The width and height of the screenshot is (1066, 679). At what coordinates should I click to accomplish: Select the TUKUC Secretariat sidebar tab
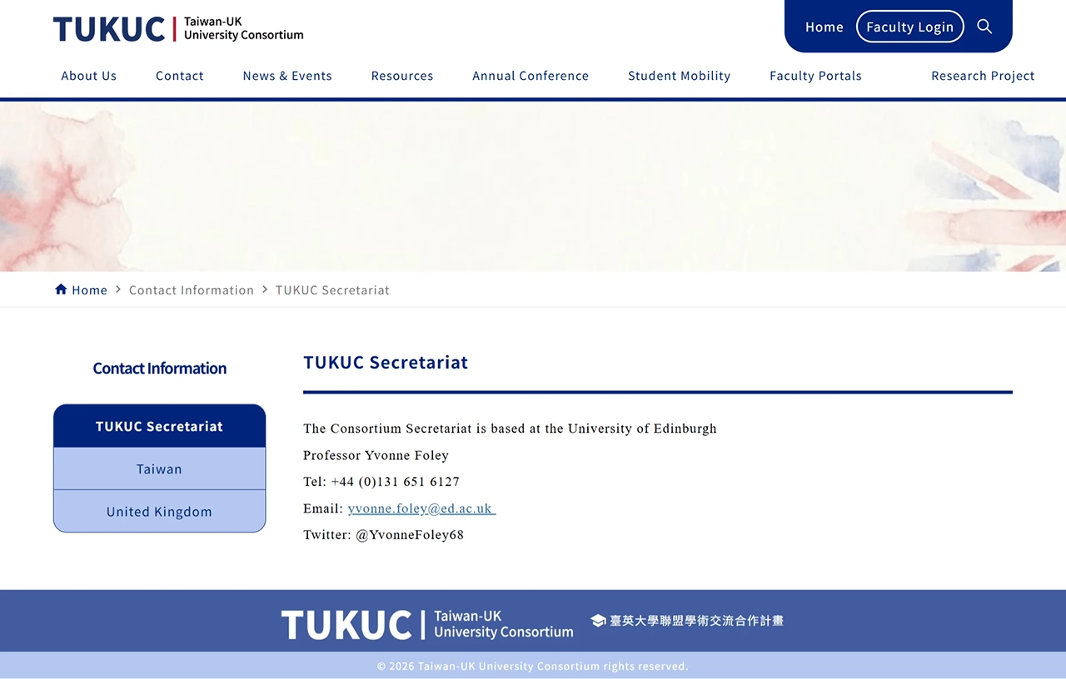pos(159,426)
